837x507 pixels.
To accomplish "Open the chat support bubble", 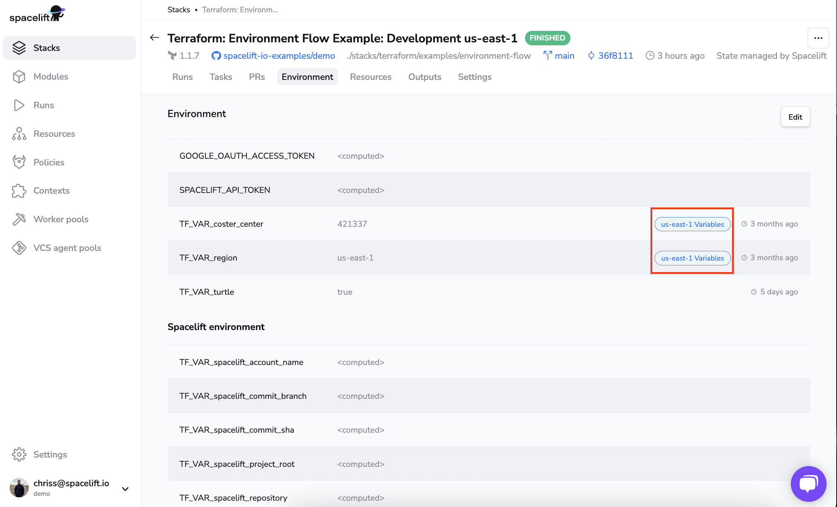I will coord(808,484).
